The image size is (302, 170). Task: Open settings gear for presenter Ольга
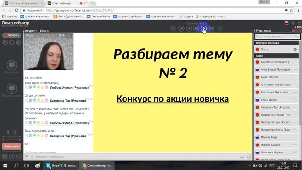(295, 49)
